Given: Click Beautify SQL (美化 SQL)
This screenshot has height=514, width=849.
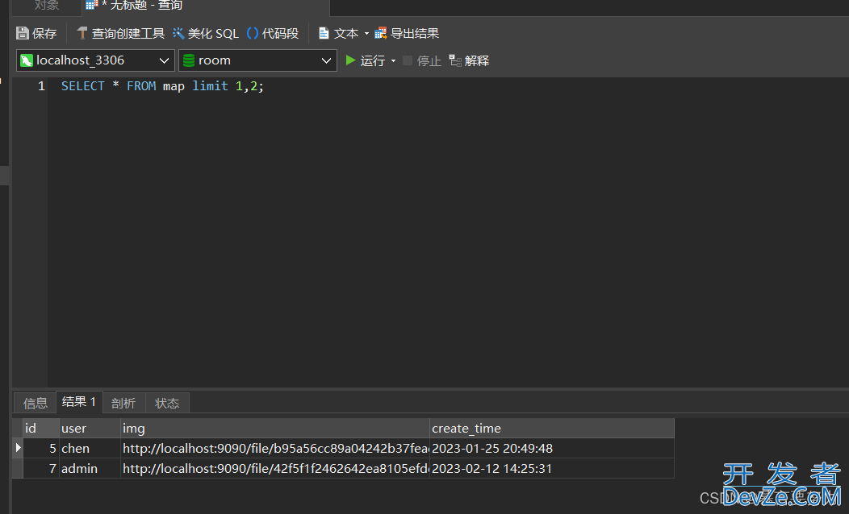Looking at the screenshot, I should pyautogui.click(x=206, y=34).
